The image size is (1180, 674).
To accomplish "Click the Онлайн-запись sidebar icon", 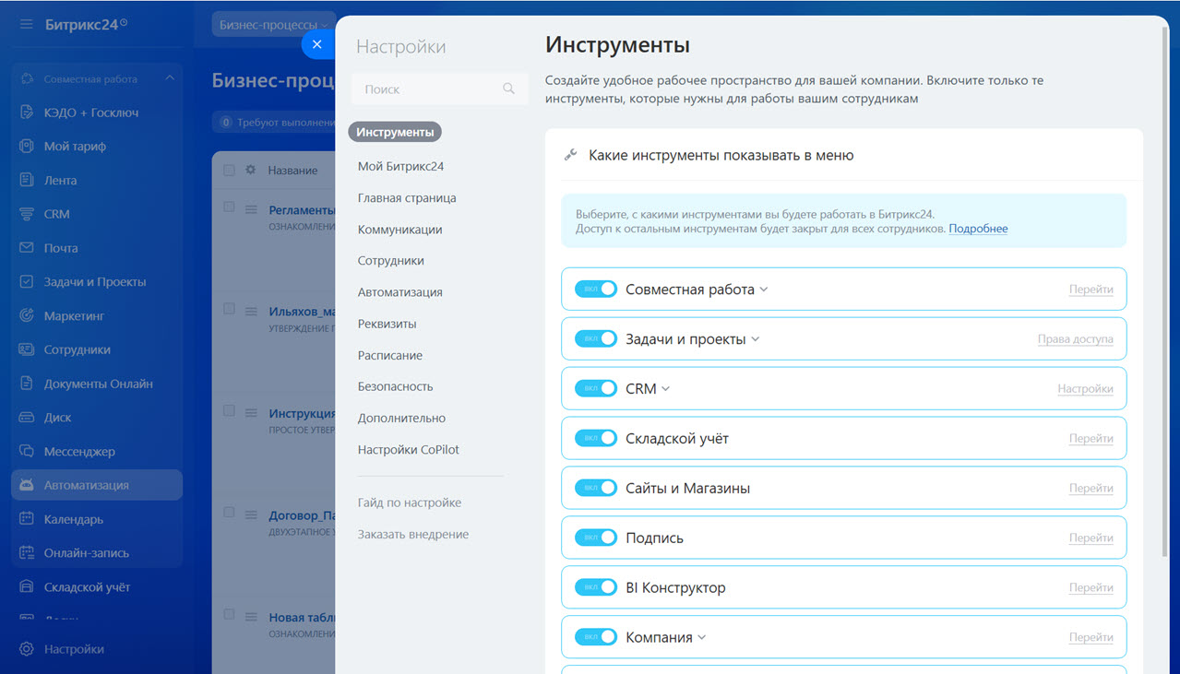I will point(27,553).
